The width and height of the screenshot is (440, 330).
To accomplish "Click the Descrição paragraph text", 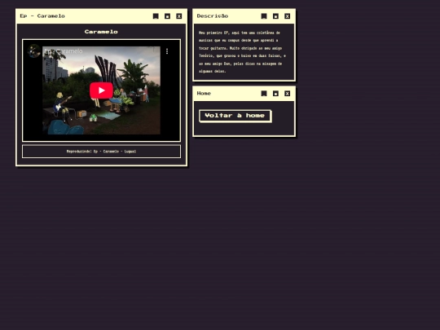I will [242, 52].
